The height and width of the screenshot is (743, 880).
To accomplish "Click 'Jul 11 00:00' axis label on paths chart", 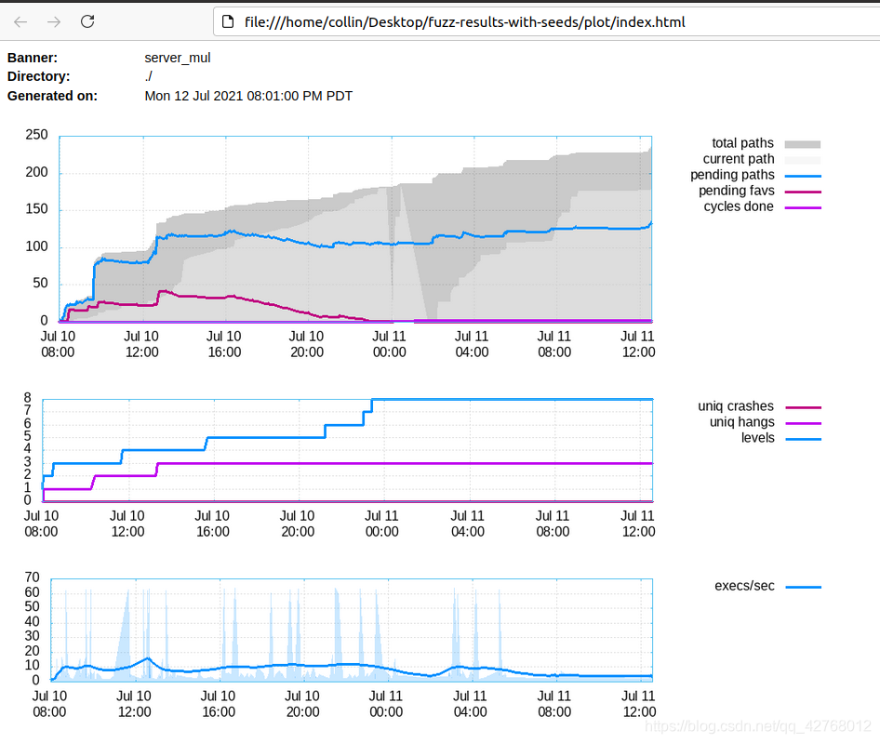I will coord(389,344).
